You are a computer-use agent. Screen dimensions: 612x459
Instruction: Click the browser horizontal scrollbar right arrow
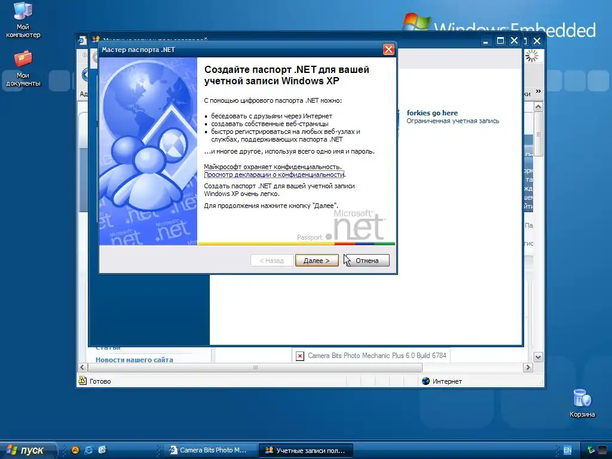[528, 368]
